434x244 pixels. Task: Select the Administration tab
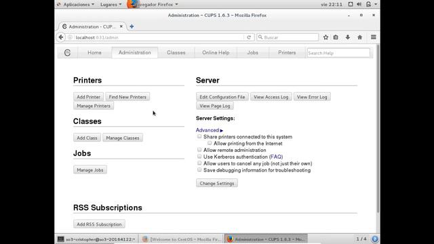(135, 53)
